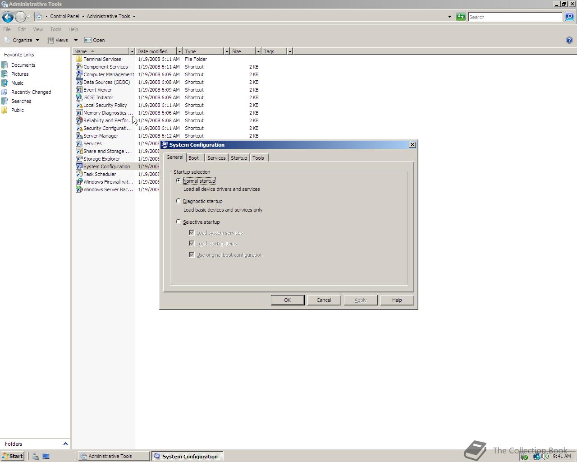Open the Terminal Services folder icon

coord(79,59)
